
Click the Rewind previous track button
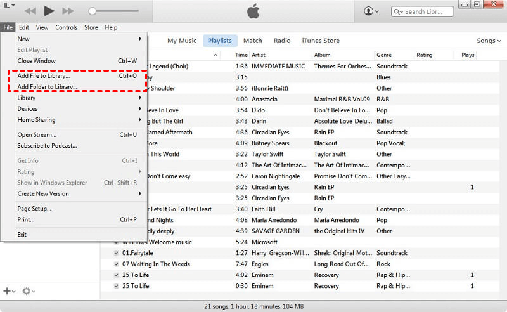tap(30, 11)
